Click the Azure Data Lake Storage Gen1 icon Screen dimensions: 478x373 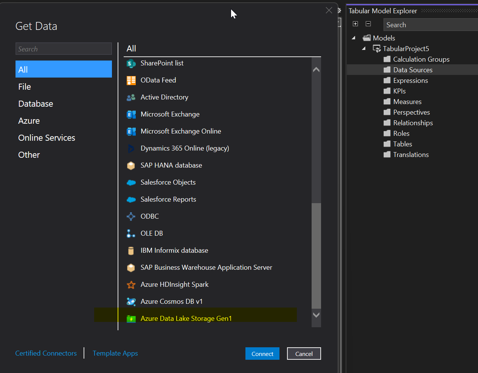click(x=131, y=319)
